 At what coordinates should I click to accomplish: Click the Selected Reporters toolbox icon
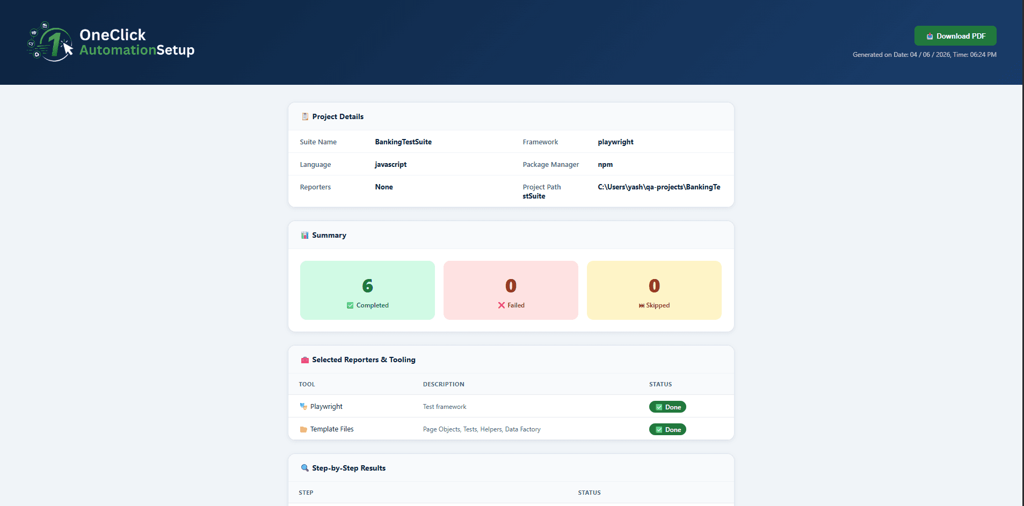[305, 360]
